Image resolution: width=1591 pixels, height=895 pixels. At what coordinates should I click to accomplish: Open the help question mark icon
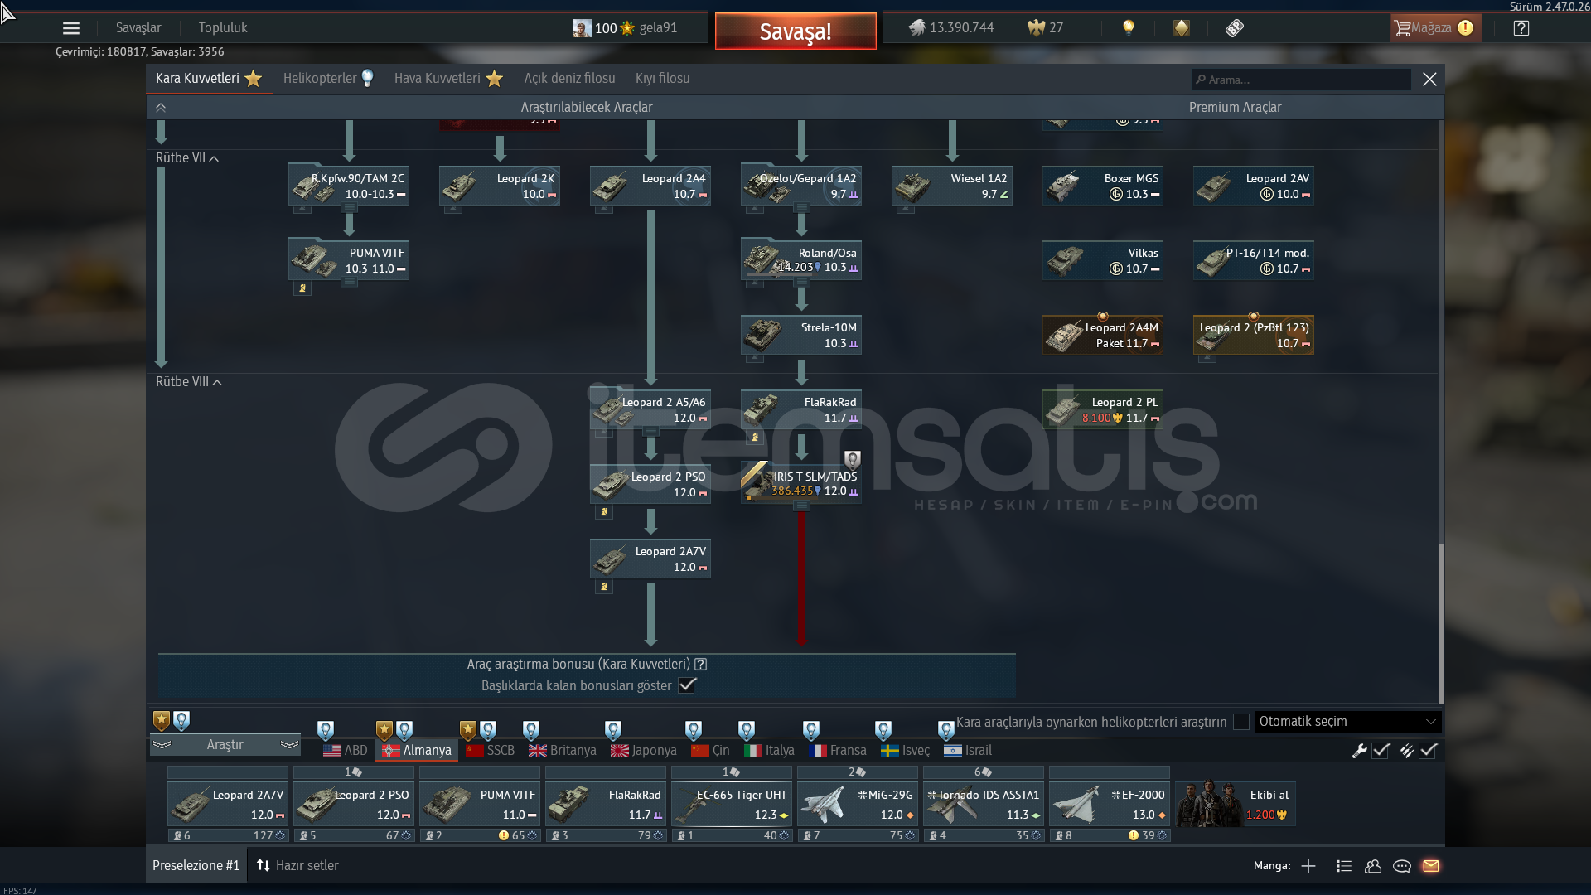click(1521, 28)
